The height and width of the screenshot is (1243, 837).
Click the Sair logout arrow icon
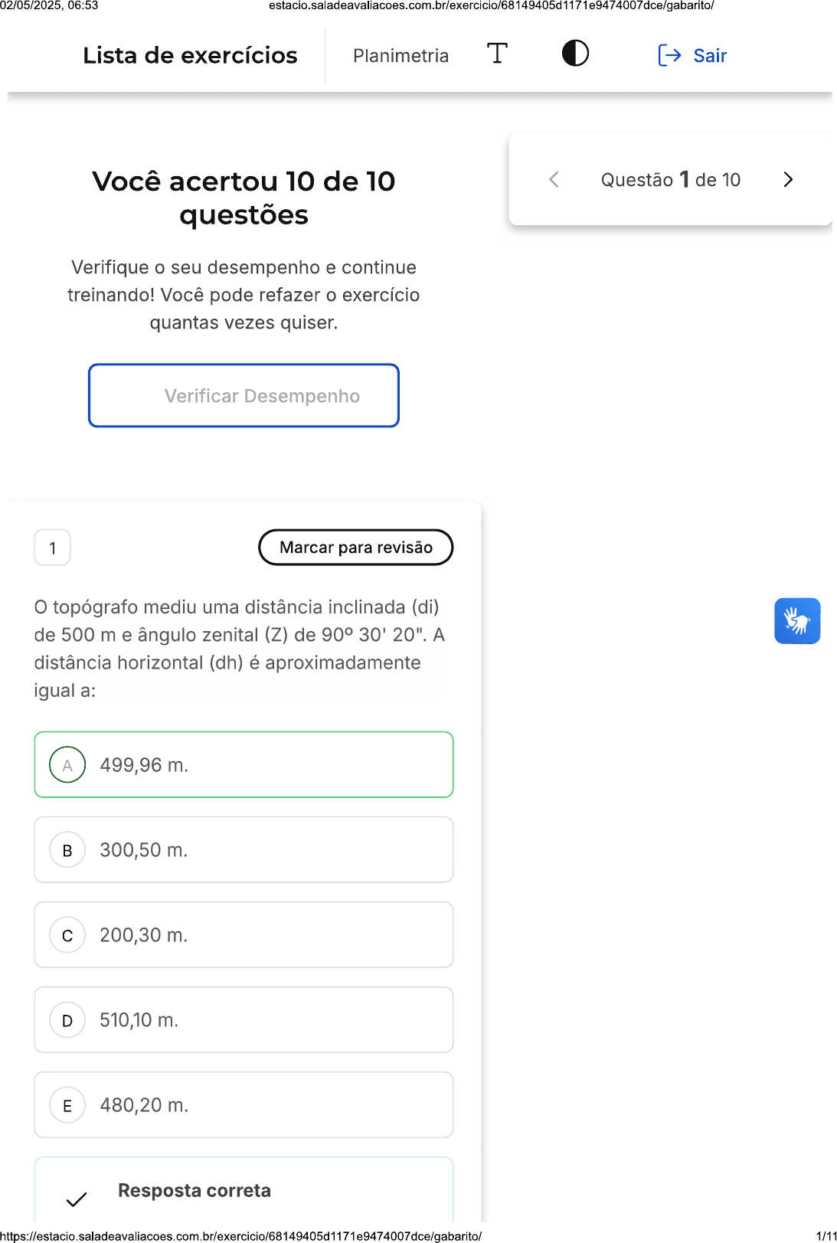click(669, 55)
